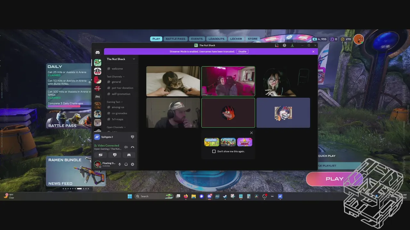The width and height of the screenshot is (410, 230).
Task: Open Task View on the taskbar
Action: pyautogui.click(x=178, y=196)
